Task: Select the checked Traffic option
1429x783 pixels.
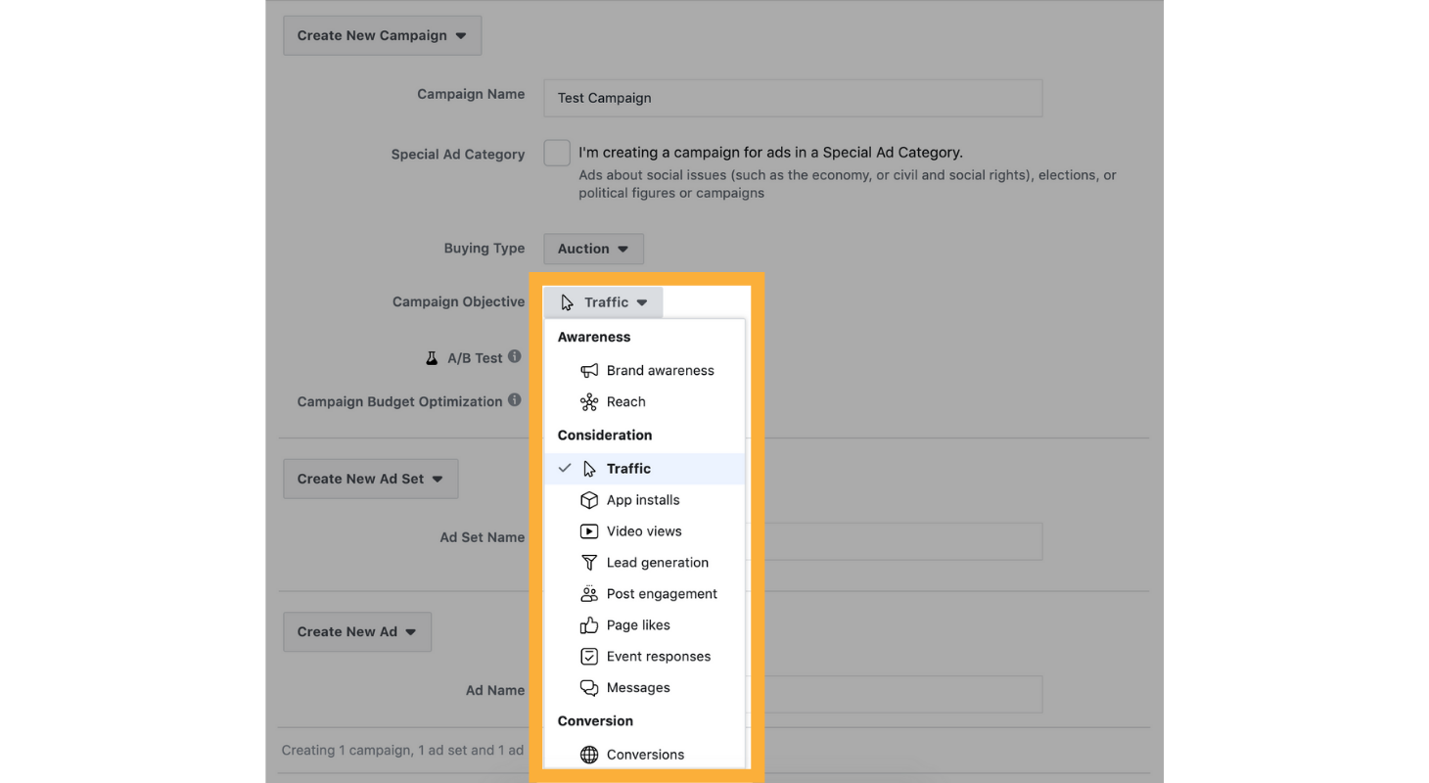Action: (645, 468)
